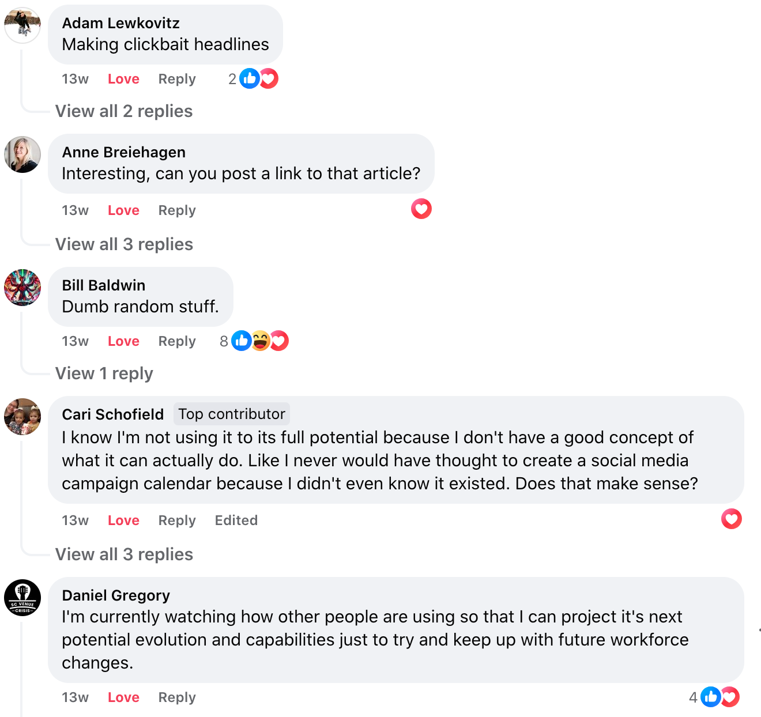761x717 pixels.
Task: Reply to Cari Schofield's comment
Action: [177, 520]
